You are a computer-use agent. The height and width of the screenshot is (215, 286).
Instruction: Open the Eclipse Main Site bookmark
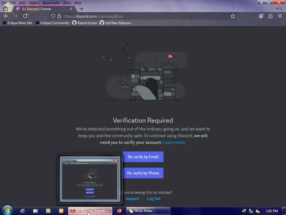click(x=18, y=23)
